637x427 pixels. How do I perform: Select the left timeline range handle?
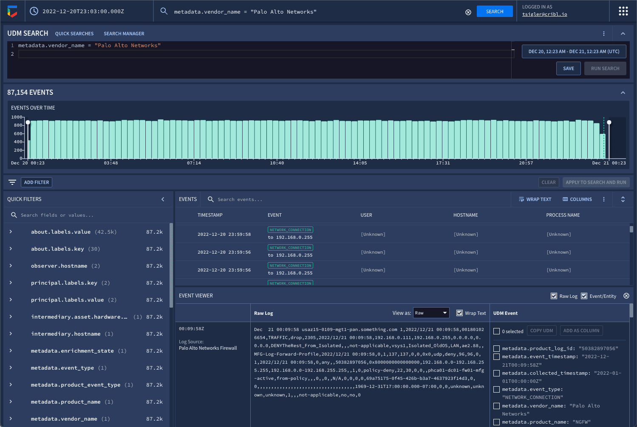tap(28, 123)
